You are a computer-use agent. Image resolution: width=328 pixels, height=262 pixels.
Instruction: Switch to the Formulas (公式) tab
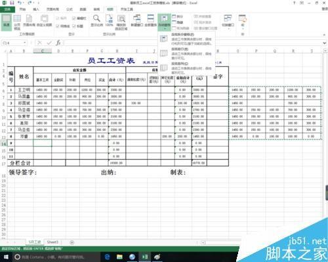tap(70, 9)
